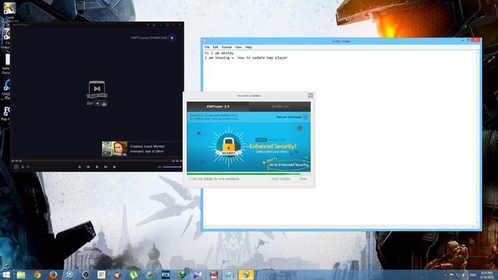This screenshot has width=498, height=280.
Task: Click the Notepad taskbar icon
Action: pyautogui.click(x=230, y=275)
